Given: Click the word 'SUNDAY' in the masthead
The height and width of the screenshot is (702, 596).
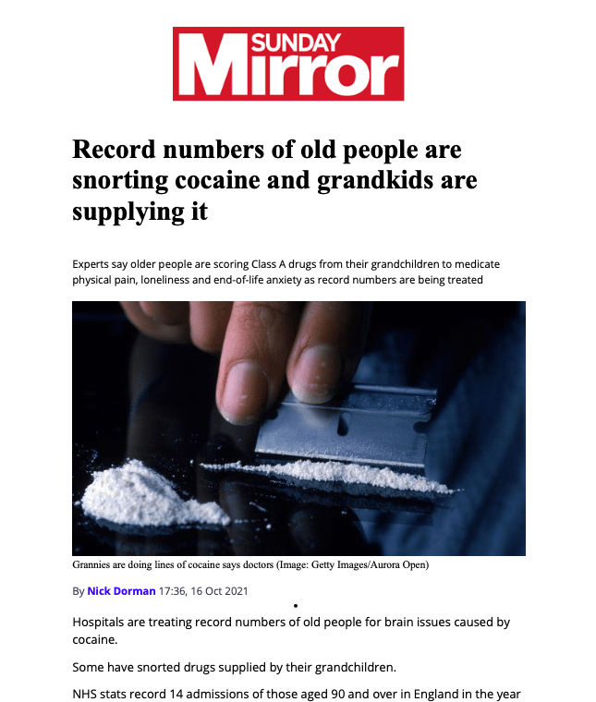Looking at the screenshot, I should pos(296,43).
